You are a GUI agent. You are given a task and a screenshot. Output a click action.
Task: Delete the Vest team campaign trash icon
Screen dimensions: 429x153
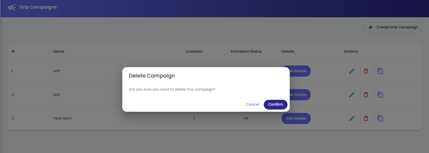click(366, 118)
